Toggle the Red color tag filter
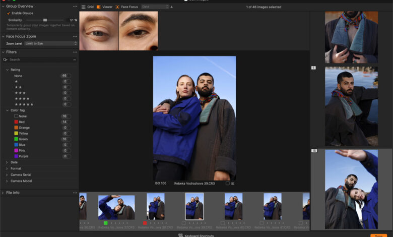The image size is (393, 237). click(x=16, y=122)
